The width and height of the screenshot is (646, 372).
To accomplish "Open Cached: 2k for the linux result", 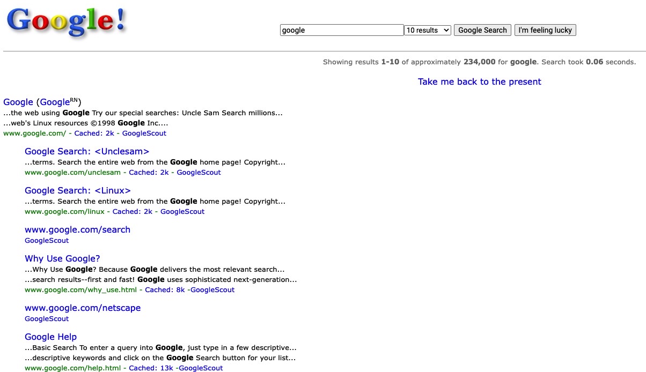I will [133, 211].
